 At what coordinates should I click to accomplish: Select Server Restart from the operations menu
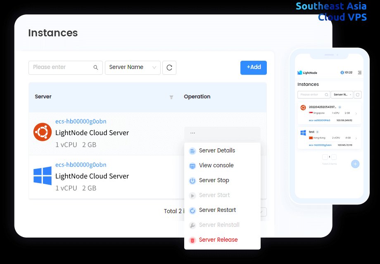tap(217, 210)
